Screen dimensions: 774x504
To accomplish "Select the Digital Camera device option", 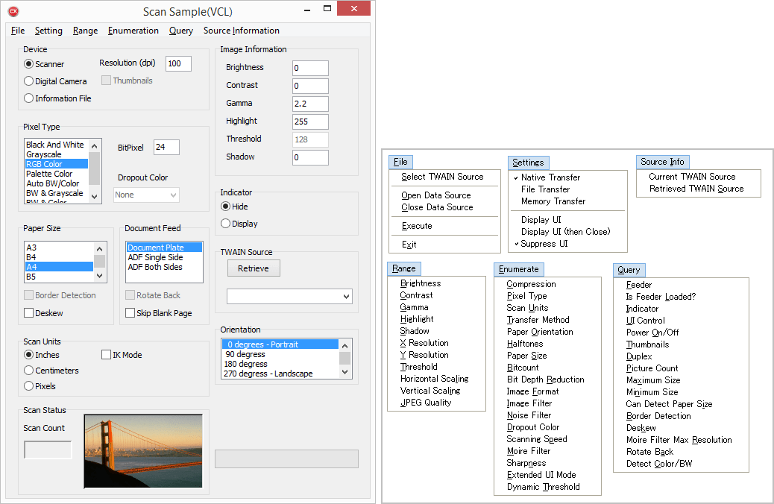I will point(28,81).
